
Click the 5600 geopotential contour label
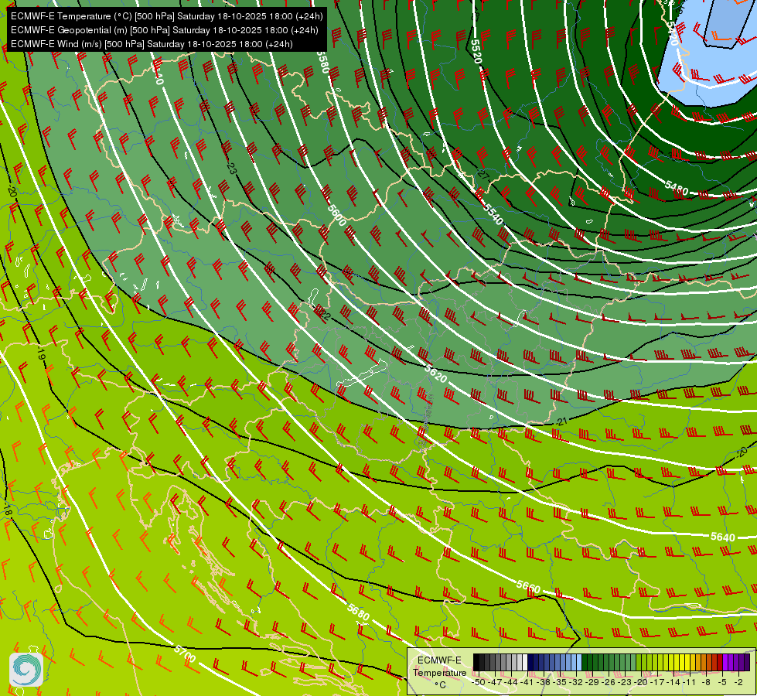(x=336, y=215)
